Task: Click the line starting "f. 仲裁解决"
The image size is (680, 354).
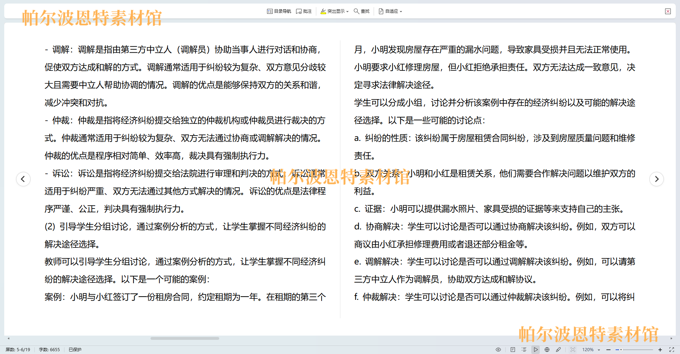Action: [494, 297]
